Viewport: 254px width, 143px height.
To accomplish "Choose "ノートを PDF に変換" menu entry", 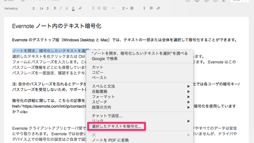I will pos(110,140).
